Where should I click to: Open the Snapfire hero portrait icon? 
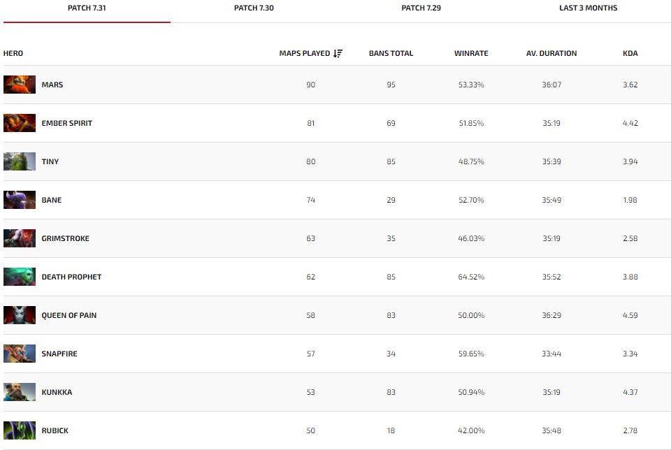tap(20, 354)
